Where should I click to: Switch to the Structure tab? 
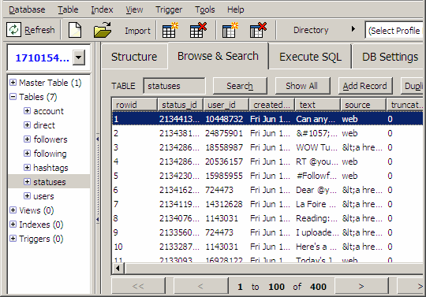pyautogui.click(x=134, y=57)
